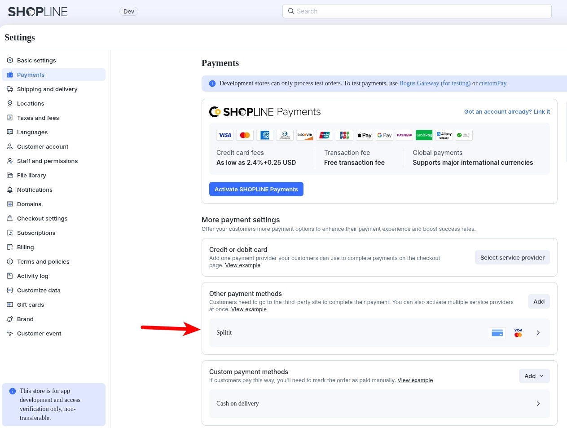Click the Activity log icon

[x=10, y=276]
